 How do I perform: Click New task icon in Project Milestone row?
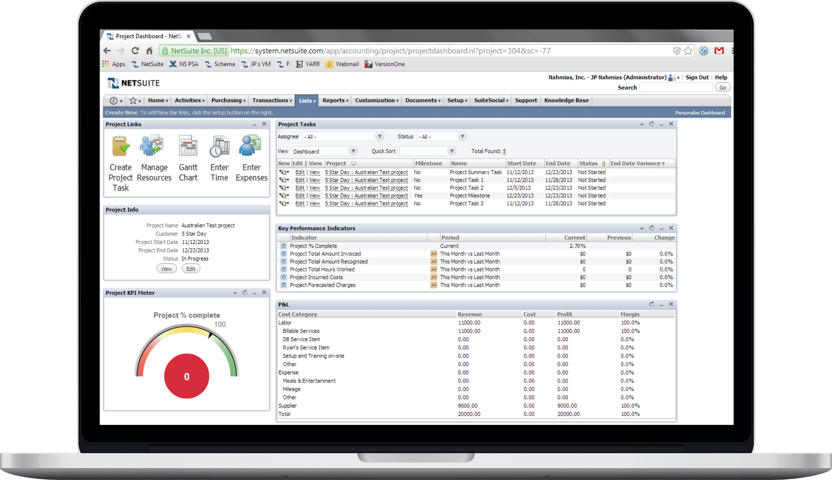pyautogui.click(x=284, y=196)
